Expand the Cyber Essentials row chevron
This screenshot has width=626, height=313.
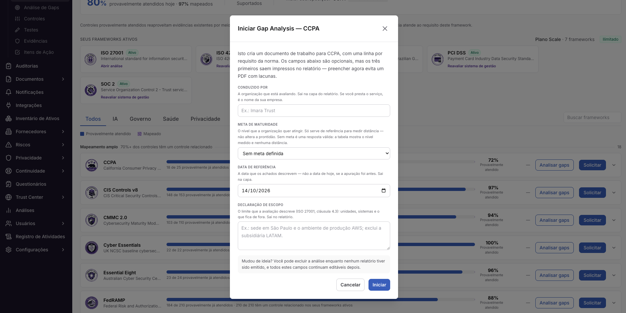(x=614, y=248)
